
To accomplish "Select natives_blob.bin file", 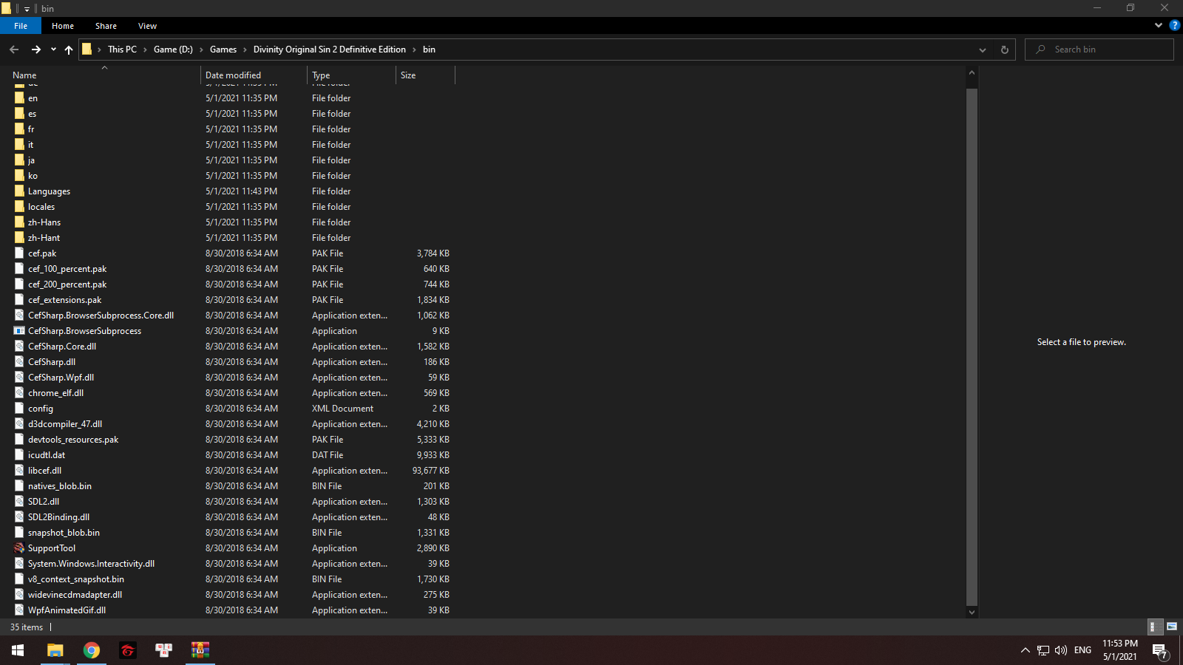I will (60, 486).
